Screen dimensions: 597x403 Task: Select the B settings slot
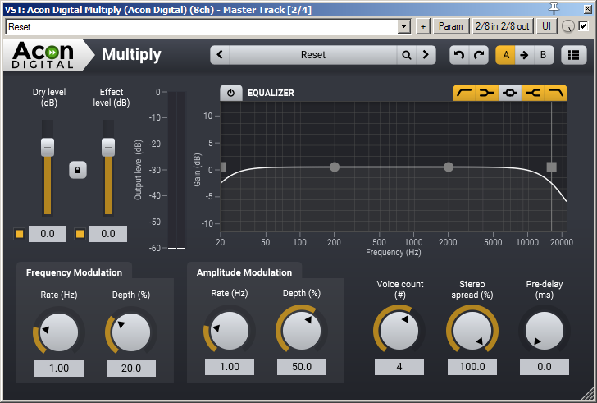click(544, 55)
